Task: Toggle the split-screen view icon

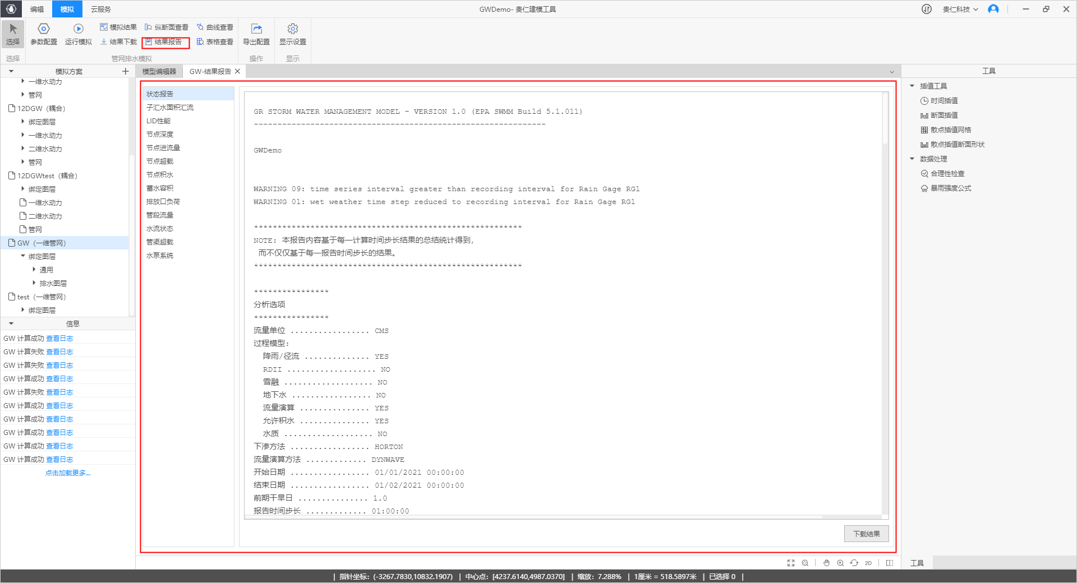Action: click(x=890, y=563)
